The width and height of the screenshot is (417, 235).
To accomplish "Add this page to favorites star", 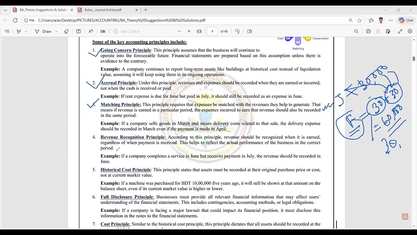I will coord(359,20).
